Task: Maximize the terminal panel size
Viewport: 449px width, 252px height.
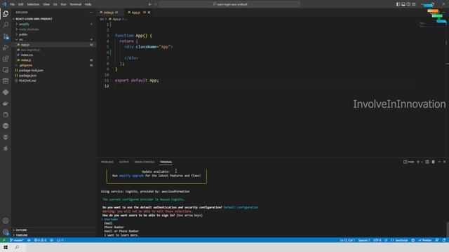Action: [439, 162]
